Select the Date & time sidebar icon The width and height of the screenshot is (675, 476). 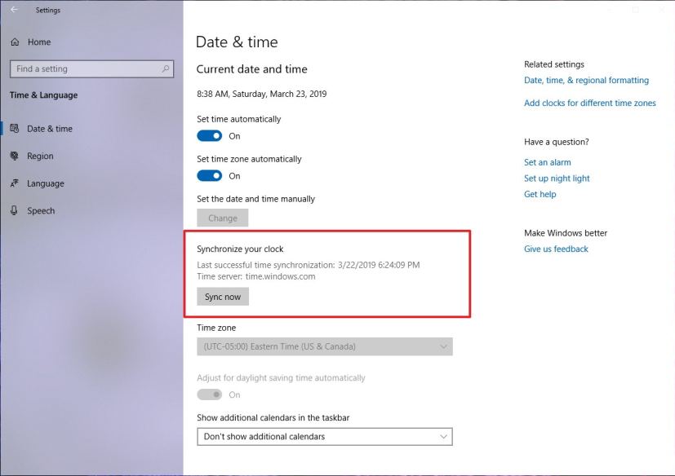coord(16,128)
